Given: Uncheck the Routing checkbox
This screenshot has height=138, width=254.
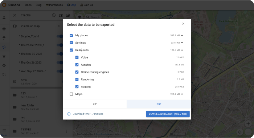Looking at the screenshot, I should 77,87.
